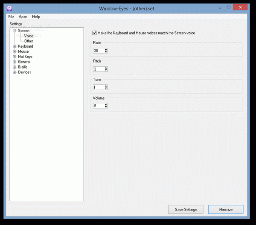256x225 pixels.
Task: Open the Help menu
Action: tap(36, 17)
